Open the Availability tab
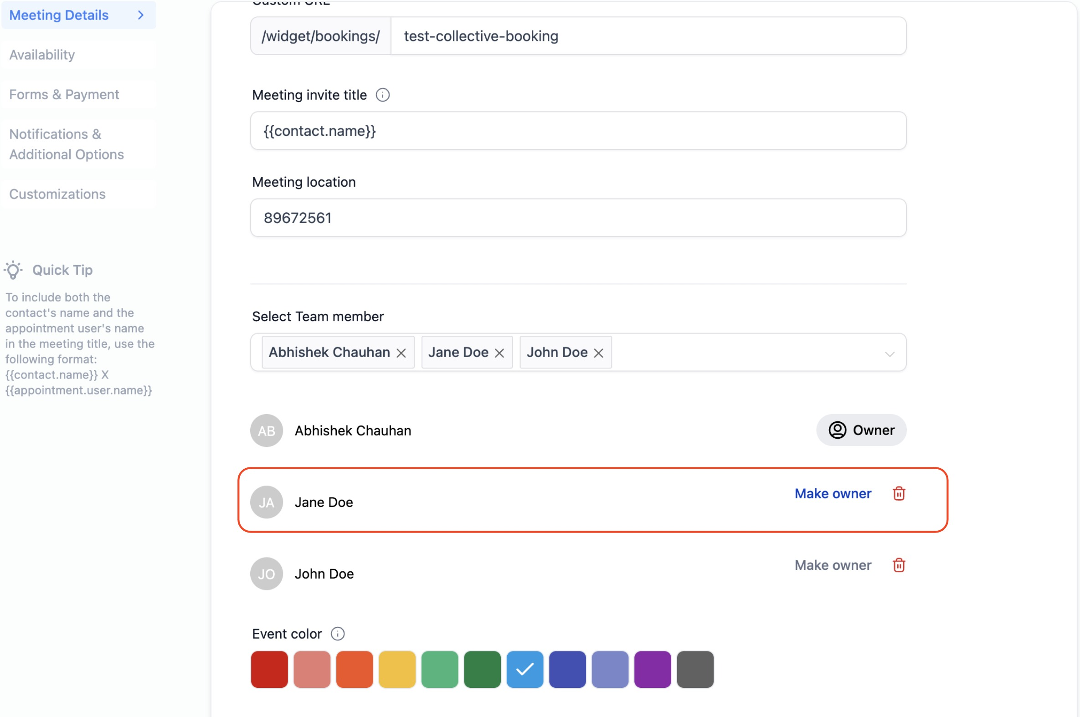Viewport: 1080px width, 717px height. pos(42,55)
